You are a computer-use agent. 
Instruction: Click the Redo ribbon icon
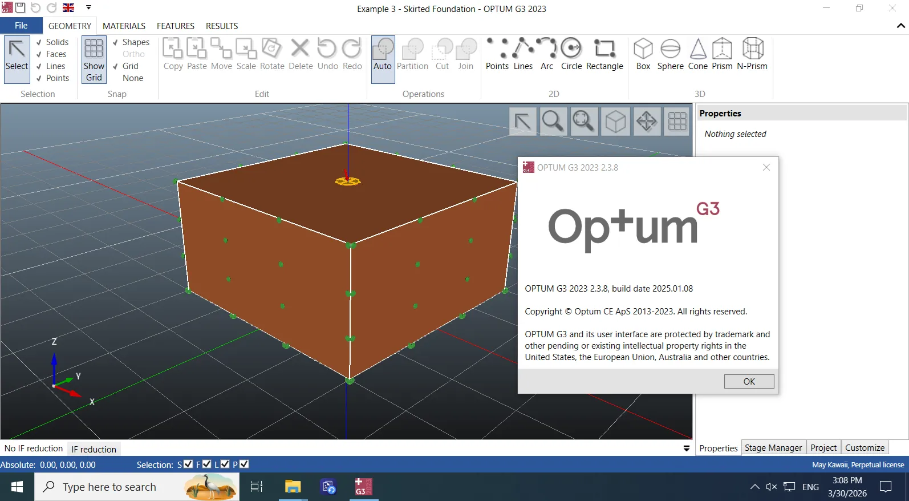pyautogui.click(x=352, y=54)
